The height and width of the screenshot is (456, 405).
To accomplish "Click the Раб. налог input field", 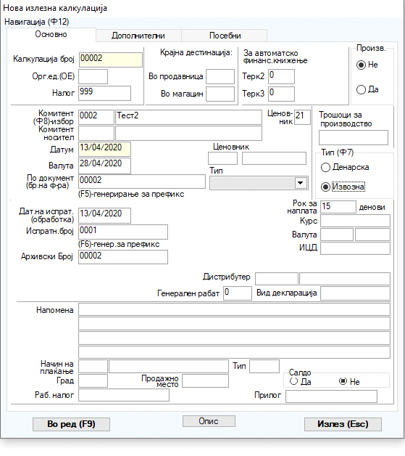I will click(x=124, y=395).
